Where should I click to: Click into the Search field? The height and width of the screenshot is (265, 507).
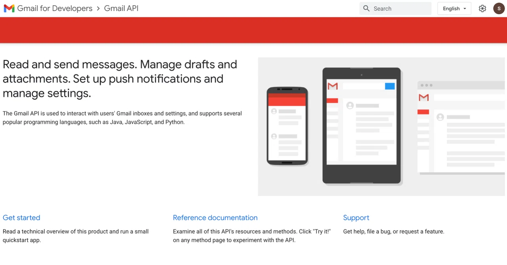pos(395,8)
